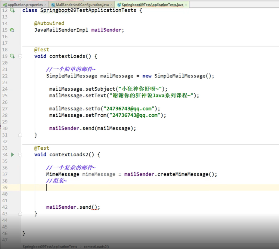
Task: Click the comment '//一个简单的邮件~'
Action: (x=71, y=69)
